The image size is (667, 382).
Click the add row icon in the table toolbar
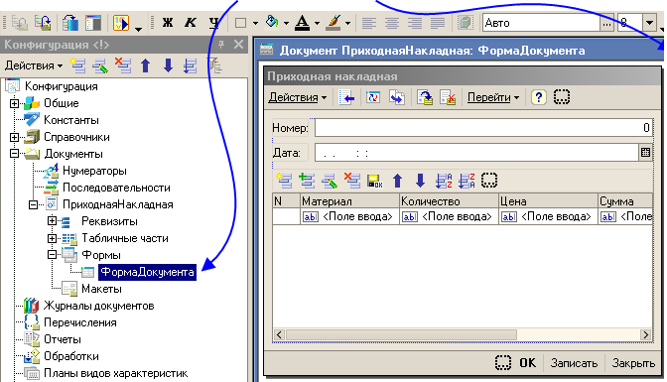(x=284, y=181)
